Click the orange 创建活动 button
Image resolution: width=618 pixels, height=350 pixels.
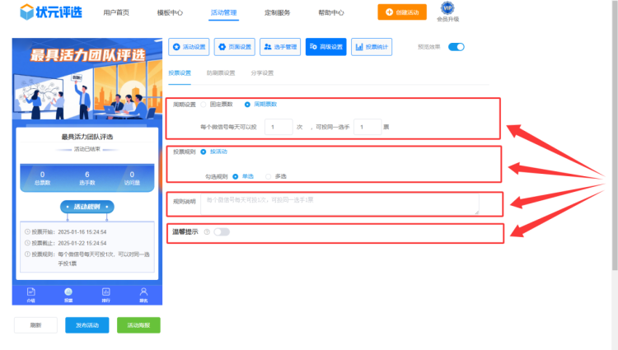click(403, 12)
